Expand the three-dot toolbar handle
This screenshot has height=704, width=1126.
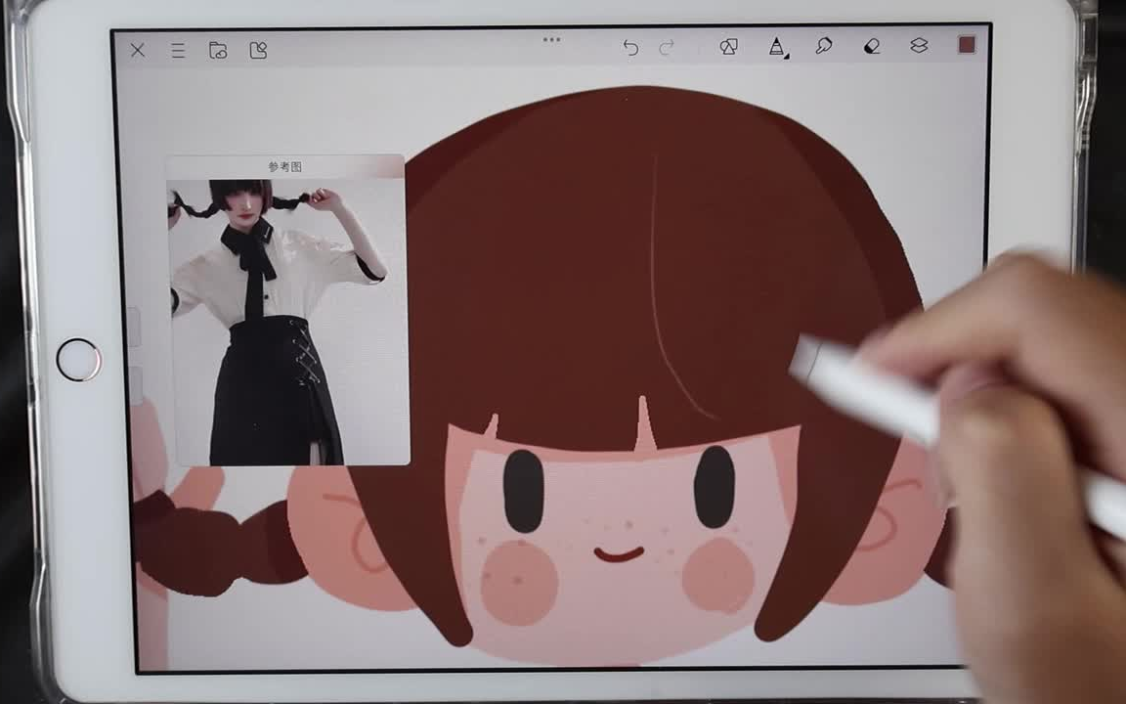551,40
